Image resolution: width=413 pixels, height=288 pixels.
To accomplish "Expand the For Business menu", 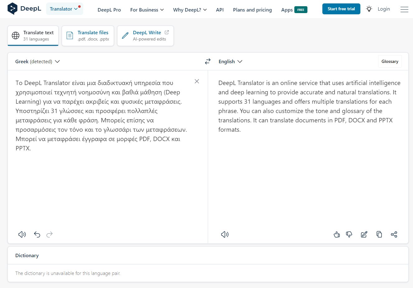I will [147, 10].
